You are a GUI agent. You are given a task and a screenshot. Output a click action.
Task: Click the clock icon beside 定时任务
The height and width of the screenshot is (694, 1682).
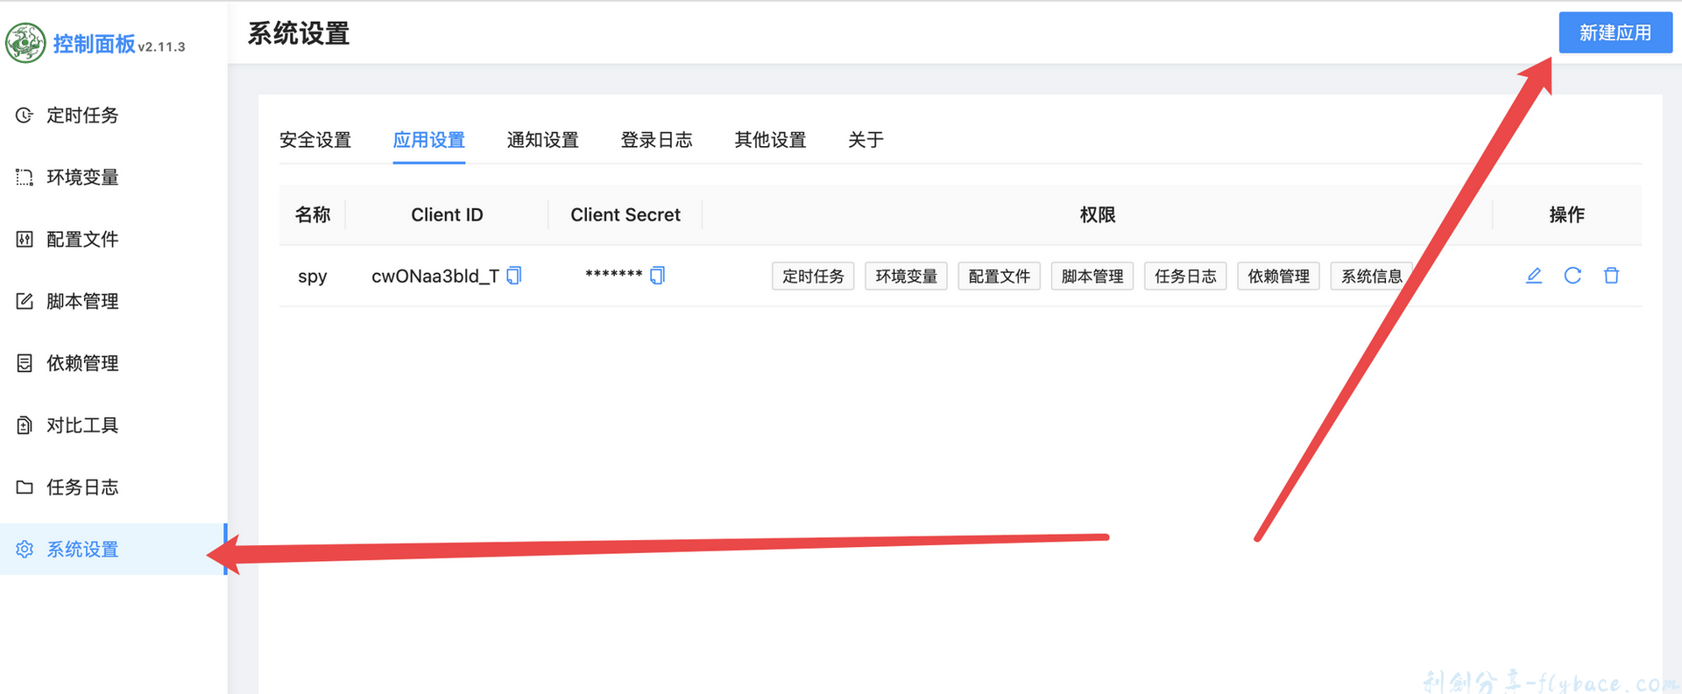tap(25, 116)
